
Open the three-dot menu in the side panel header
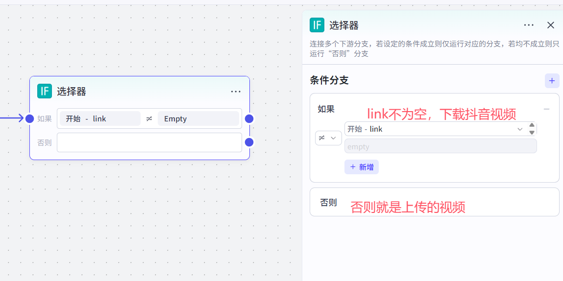click(x=529, y=25)
